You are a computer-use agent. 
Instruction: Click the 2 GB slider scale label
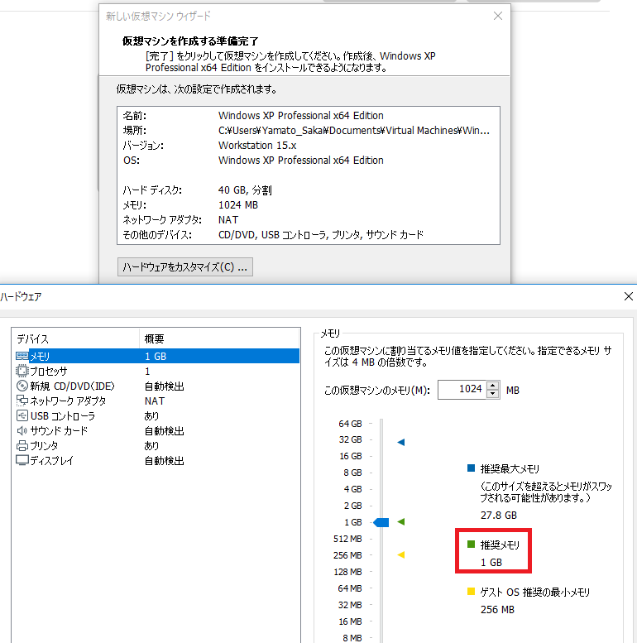(353, 506)
